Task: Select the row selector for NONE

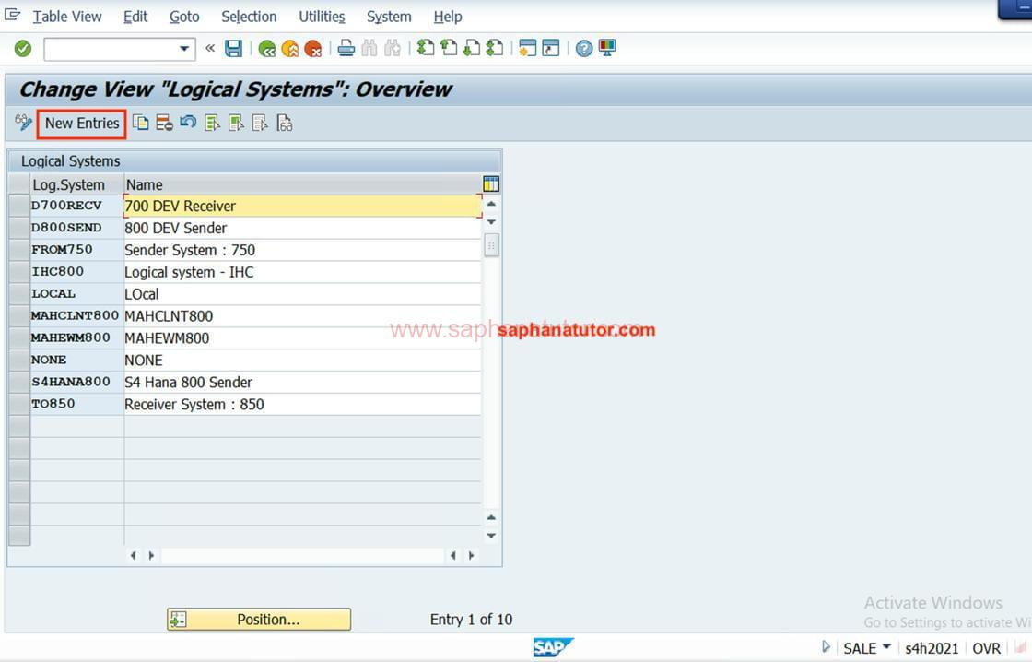Action: pos(19,361)
